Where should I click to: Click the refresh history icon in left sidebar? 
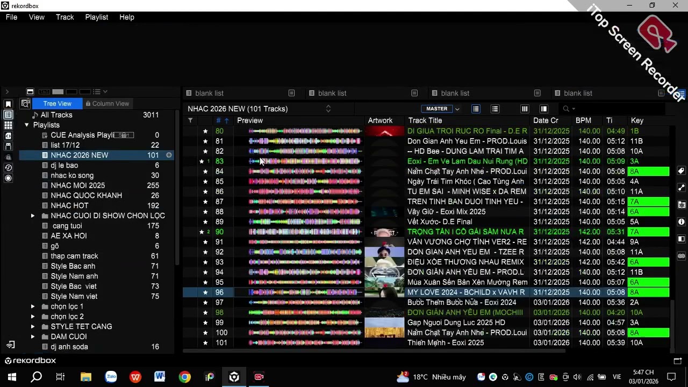click(x=8, y=168)
